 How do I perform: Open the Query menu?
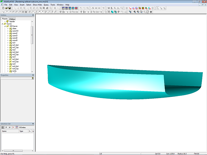pos(46,5)
